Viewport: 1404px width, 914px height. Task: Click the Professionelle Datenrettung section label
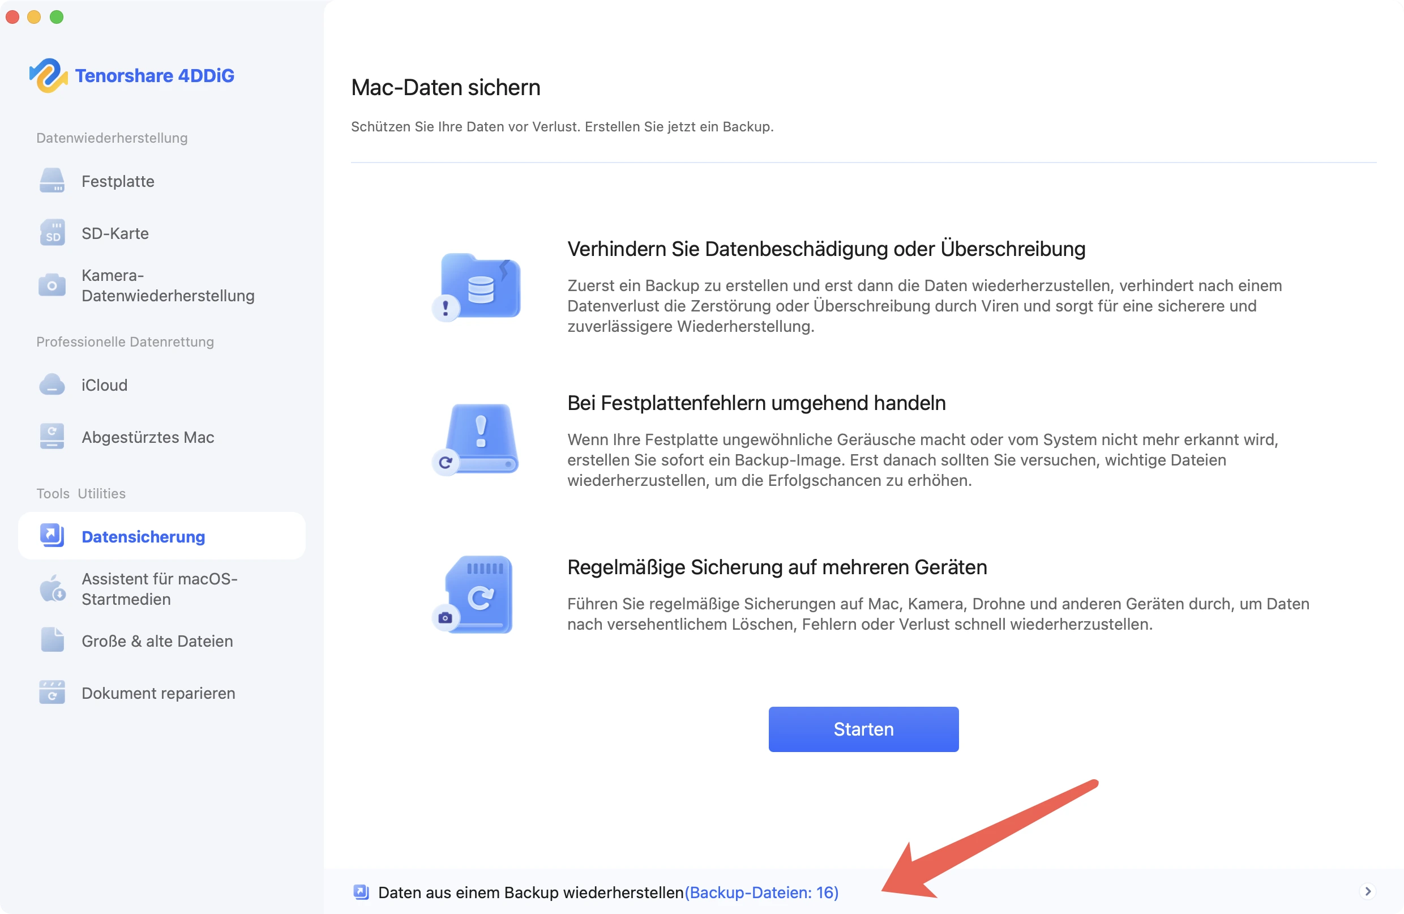pyautogui.click(x=125, y=341)
